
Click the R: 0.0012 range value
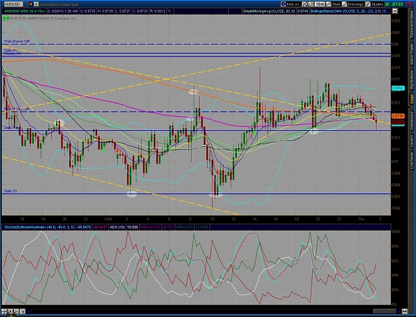(x=158, y=11)
